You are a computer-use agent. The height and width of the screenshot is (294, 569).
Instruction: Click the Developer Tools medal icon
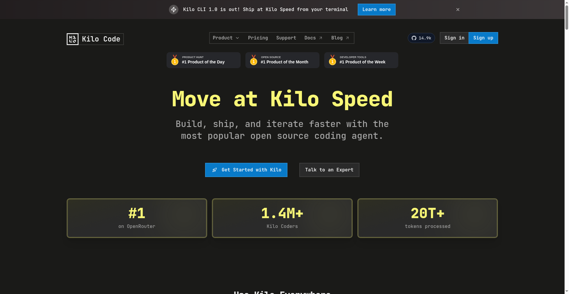coord(332,60)
